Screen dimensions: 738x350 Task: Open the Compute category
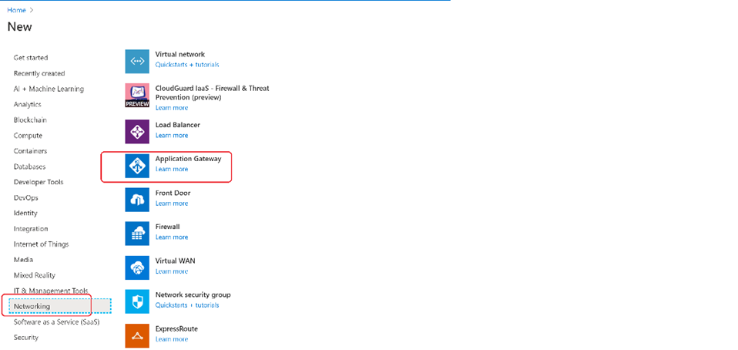pyautogui.click(x=28, y=136)
